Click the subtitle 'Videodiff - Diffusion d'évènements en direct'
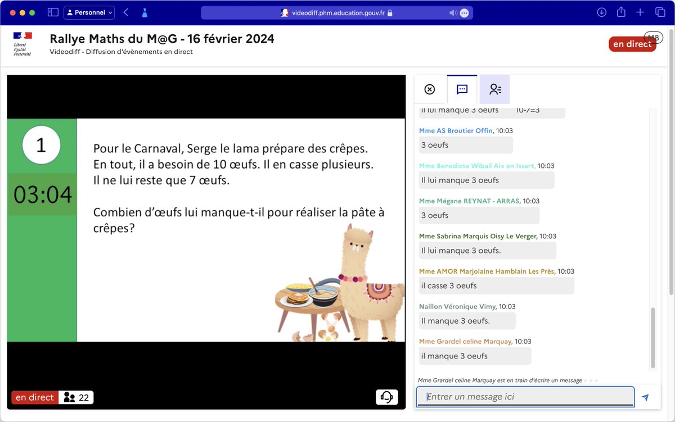Viewport: 675px width, 422px height. click(x=121, y=52)
